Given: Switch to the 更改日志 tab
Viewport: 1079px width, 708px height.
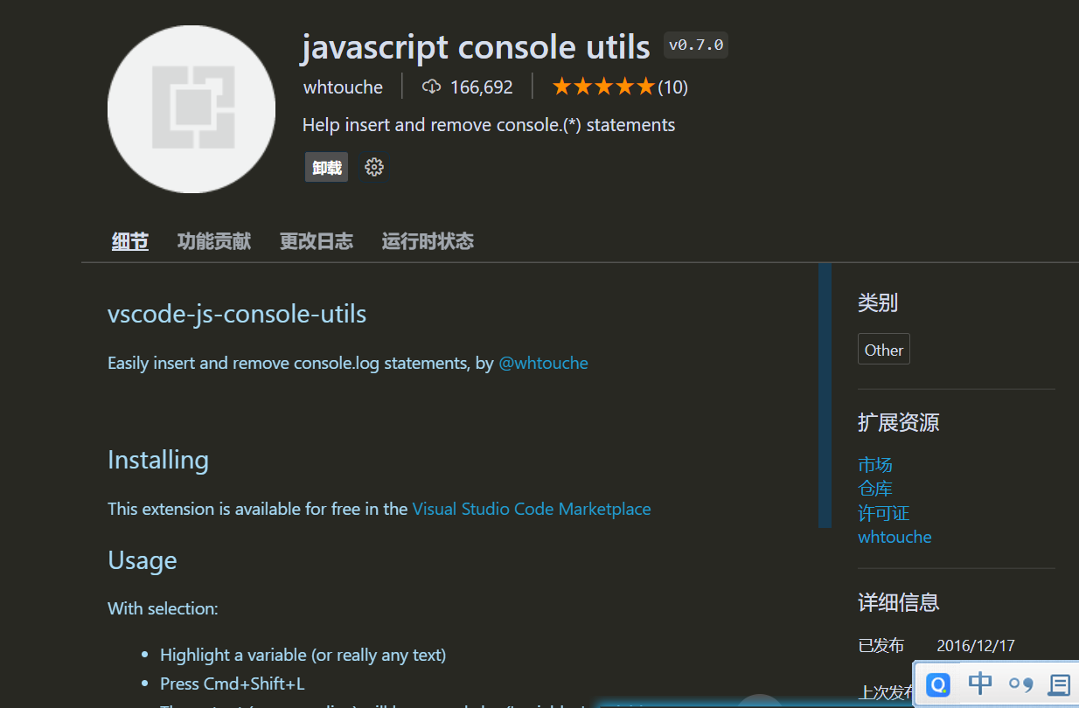Looking at the screenshot, I should 317,241.
